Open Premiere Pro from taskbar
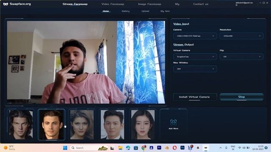271x152 pixels. click(159, 148)
